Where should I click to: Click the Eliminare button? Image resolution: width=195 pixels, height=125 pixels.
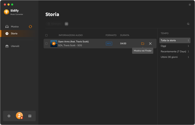pos(54,24)
